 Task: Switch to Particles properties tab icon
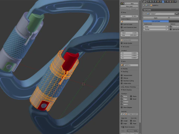coord(173,1)
